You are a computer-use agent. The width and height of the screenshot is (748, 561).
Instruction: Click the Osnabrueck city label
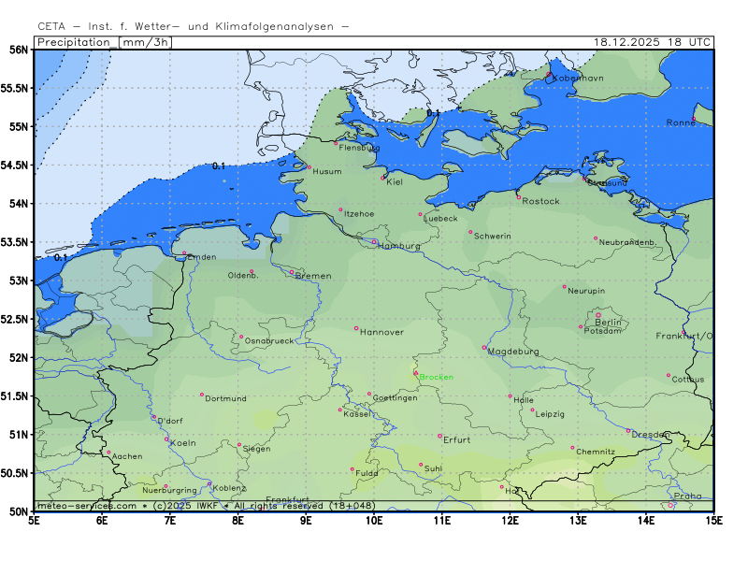pos(269,341)
